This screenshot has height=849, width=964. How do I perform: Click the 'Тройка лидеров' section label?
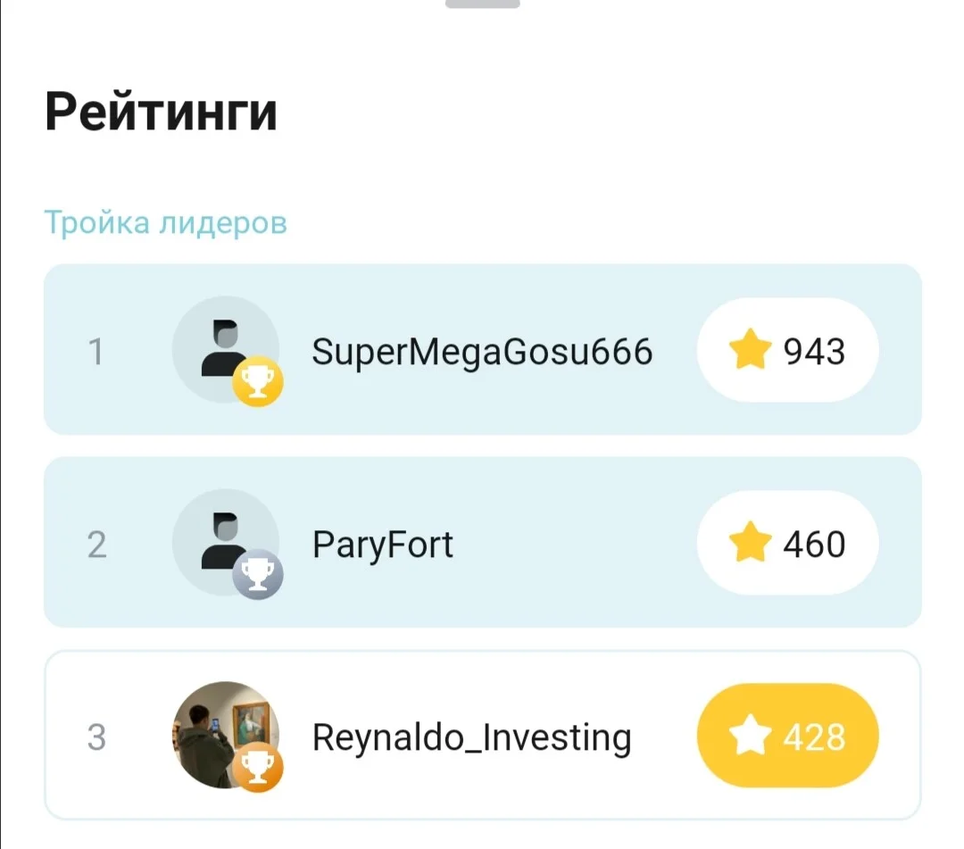[x=165, y=222]
